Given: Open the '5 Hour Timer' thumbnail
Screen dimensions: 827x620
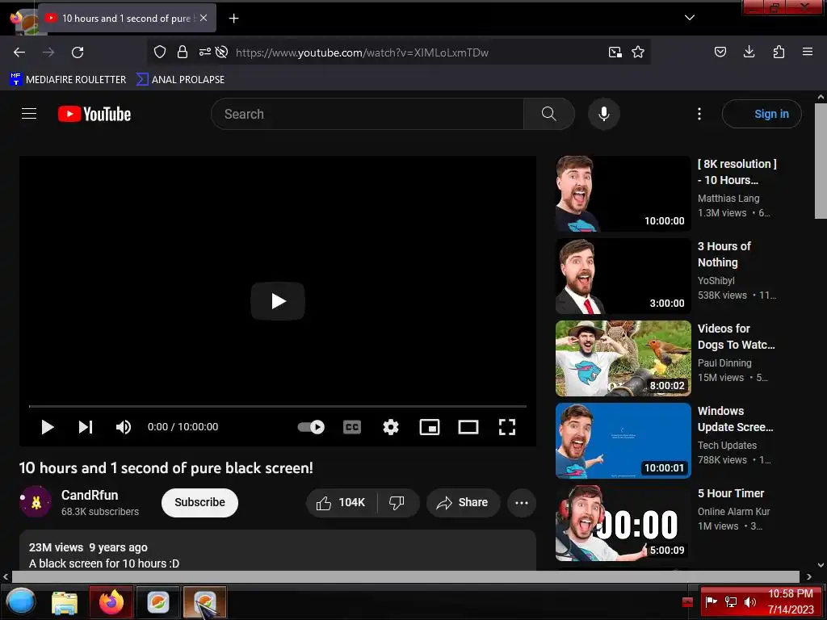Looking at the screenshot, I should pos(623,523).
